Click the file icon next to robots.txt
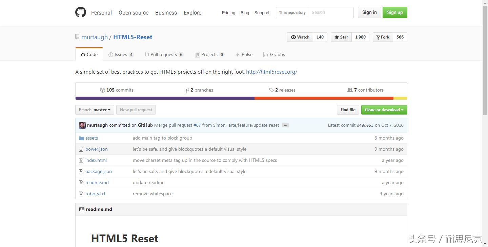488x247 pixels. click(x=81, y=194)
